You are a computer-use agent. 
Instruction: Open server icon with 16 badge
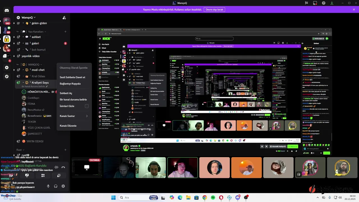[7, 48]
